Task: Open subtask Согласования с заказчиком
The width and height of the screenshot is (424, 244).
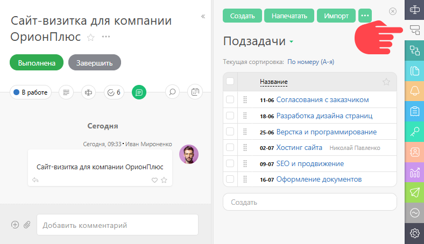Action: pos(322,100)
